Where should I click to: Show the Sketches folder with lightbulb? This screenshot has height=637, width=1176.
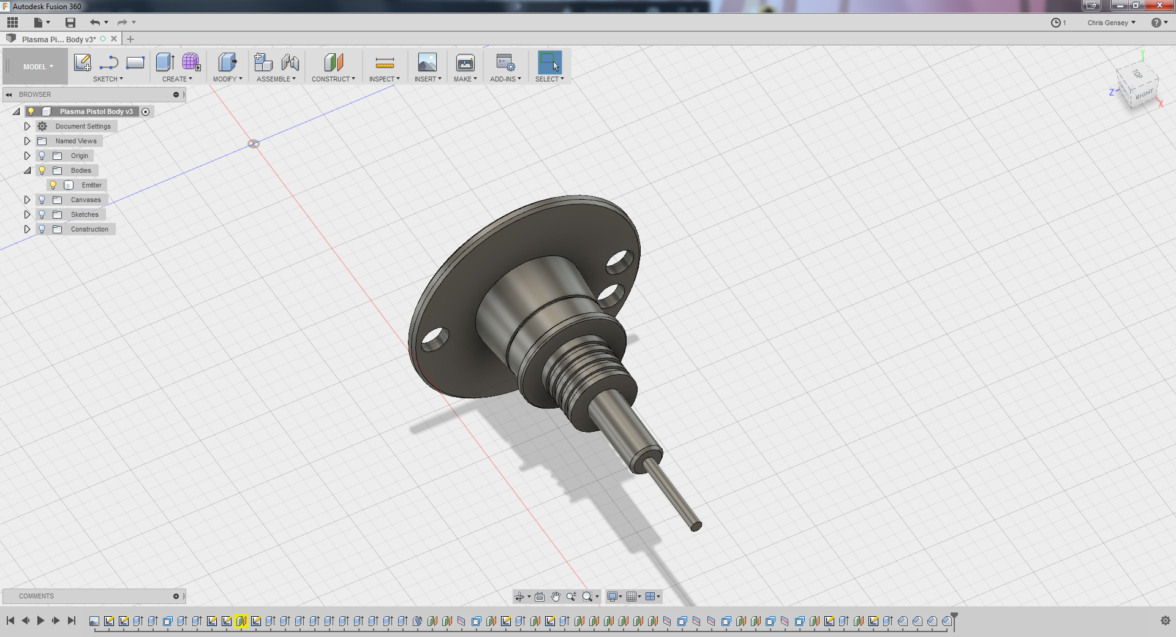42,214
